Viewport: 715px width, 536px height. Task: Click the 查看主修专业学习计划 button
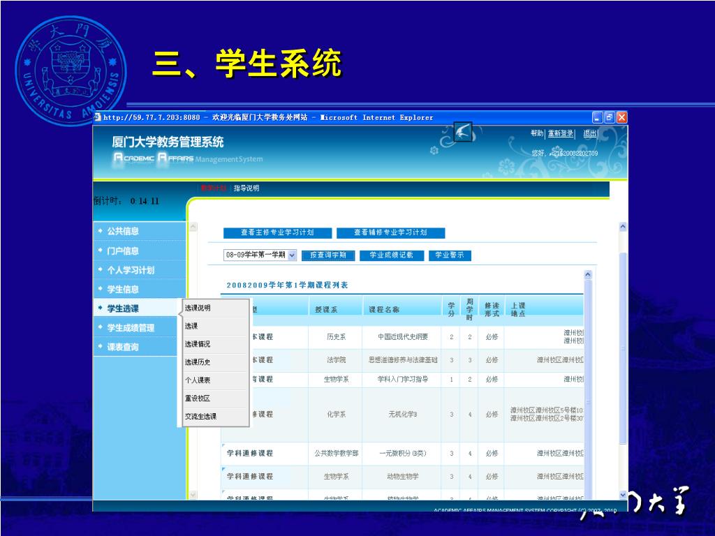click(277, 232)
